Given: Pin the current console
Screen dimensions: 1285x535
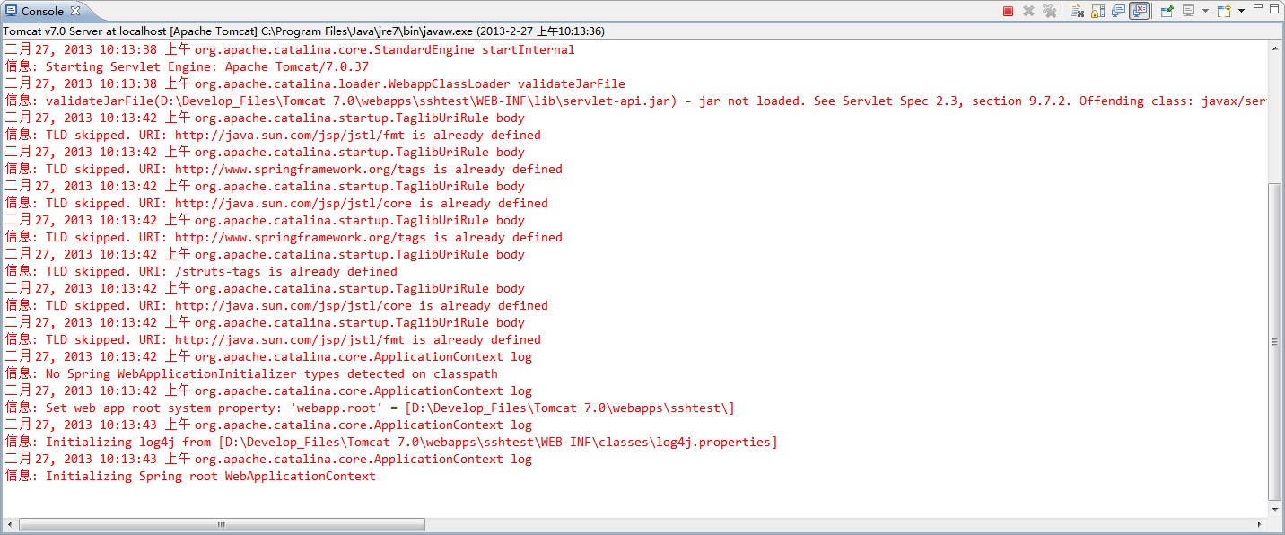Looking at the screenshot, I should 1167,11.
